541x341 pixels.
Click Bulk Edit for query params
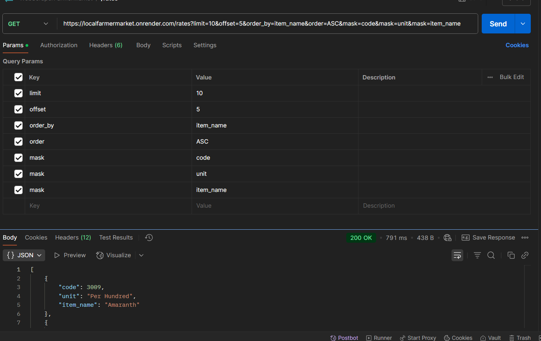click(x=512, y=77)
